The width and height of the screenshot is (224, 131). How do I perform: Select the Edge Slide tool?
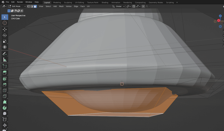[x=5, y=119]
